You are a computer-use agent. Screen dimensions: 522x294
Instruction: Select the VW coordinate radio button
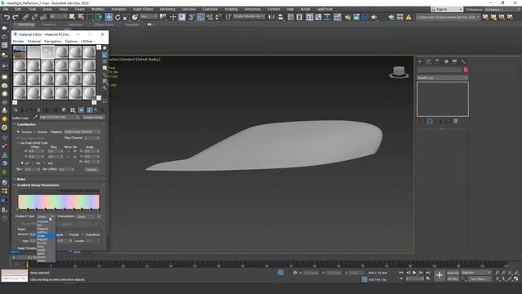pos(33,163)
